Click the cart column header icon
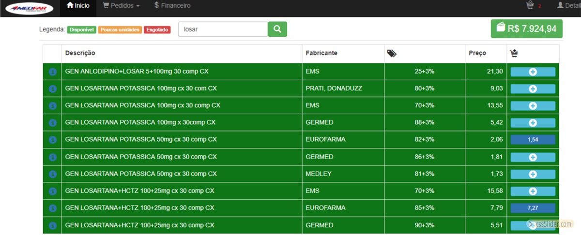The image size is (581, 235). click(515, 54)
